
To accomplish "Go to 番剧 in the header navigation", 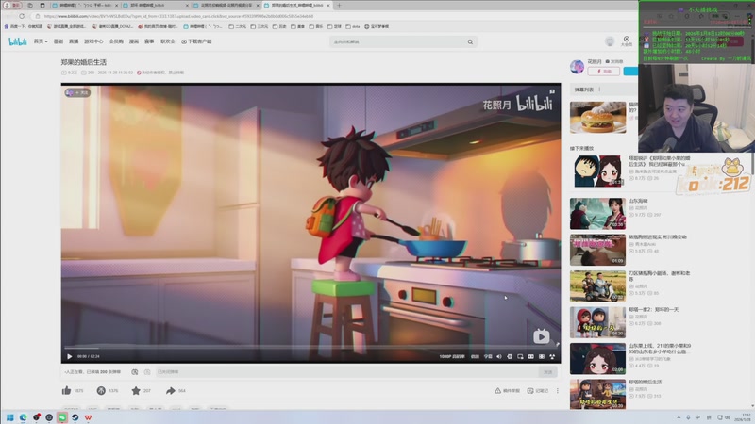I will (59, 41).
